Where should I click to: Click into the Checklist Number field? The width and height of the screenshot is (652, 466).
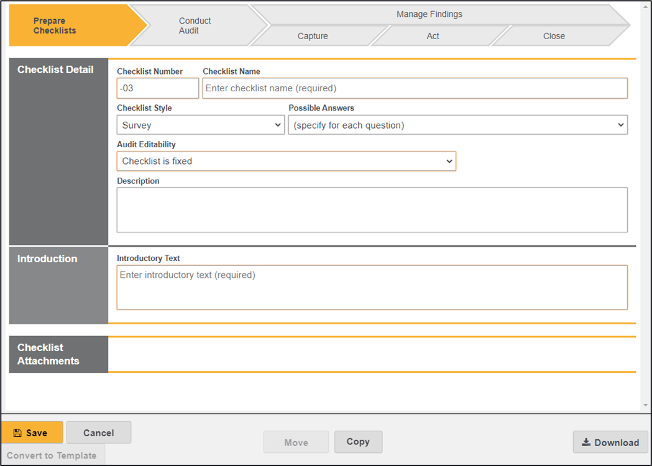point(158,88)
